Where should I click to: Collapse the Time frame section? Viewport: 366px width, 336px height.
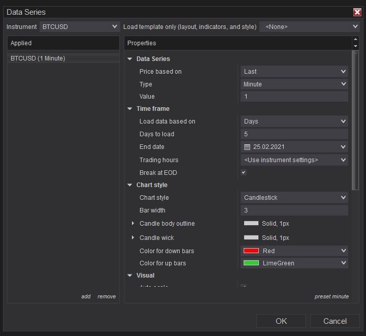(130, 109)
